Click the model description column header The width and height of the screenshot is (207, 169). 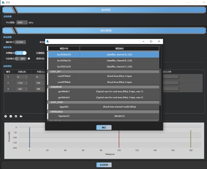click(x=120, y=49)
